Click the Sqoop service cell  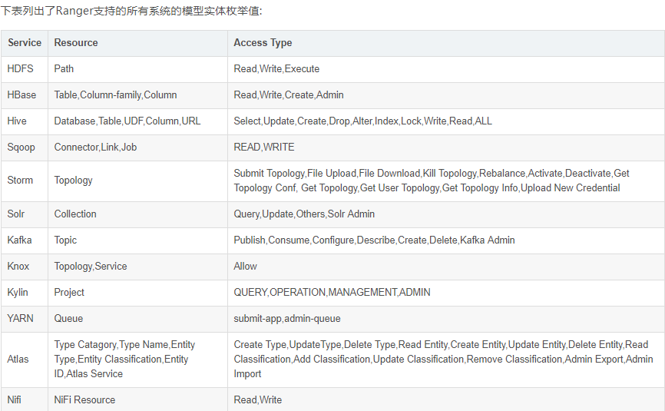(25, 147)
